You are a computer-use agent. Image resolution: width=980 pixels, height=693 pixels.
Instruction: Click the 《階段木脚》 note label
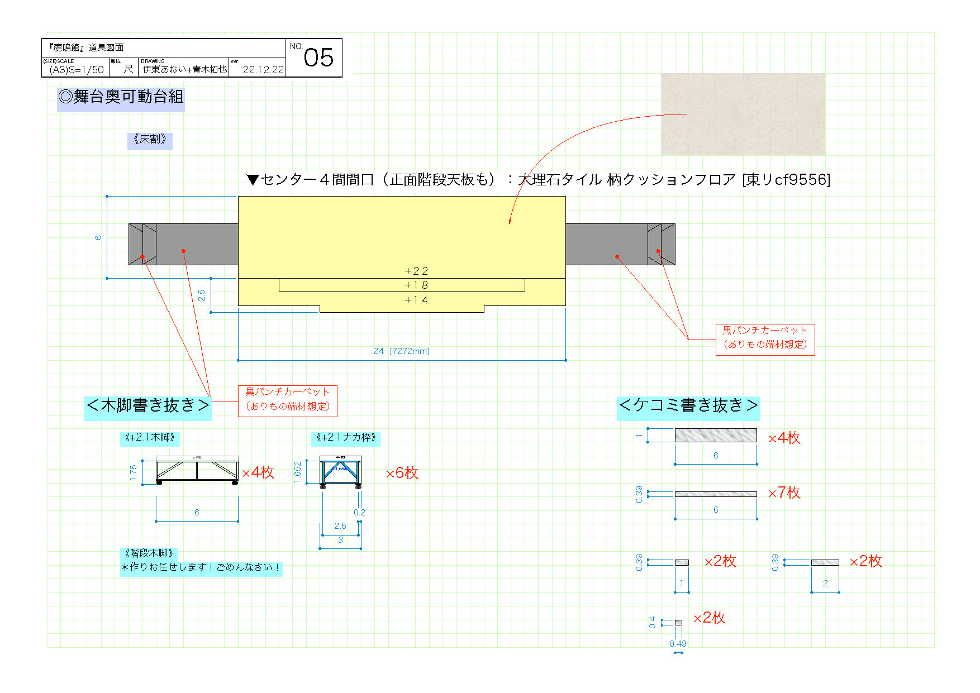[149, 553]
